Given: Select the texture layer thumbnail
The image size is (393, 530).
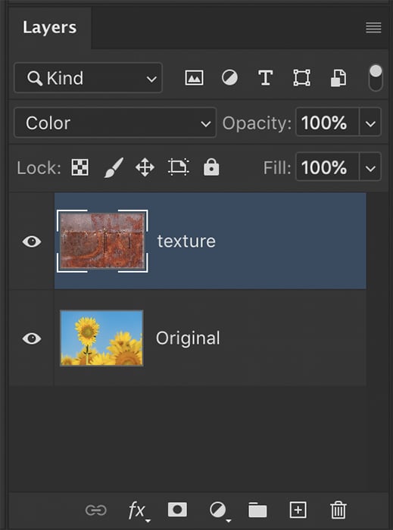Looking at the screenshot, I should click(102, 241).
